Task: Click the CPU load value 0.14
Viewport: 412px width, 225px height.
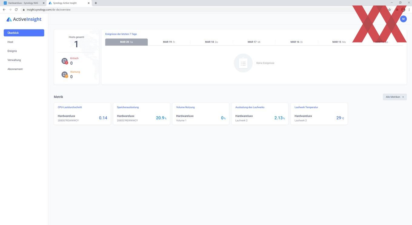Action: pos(103,118)
